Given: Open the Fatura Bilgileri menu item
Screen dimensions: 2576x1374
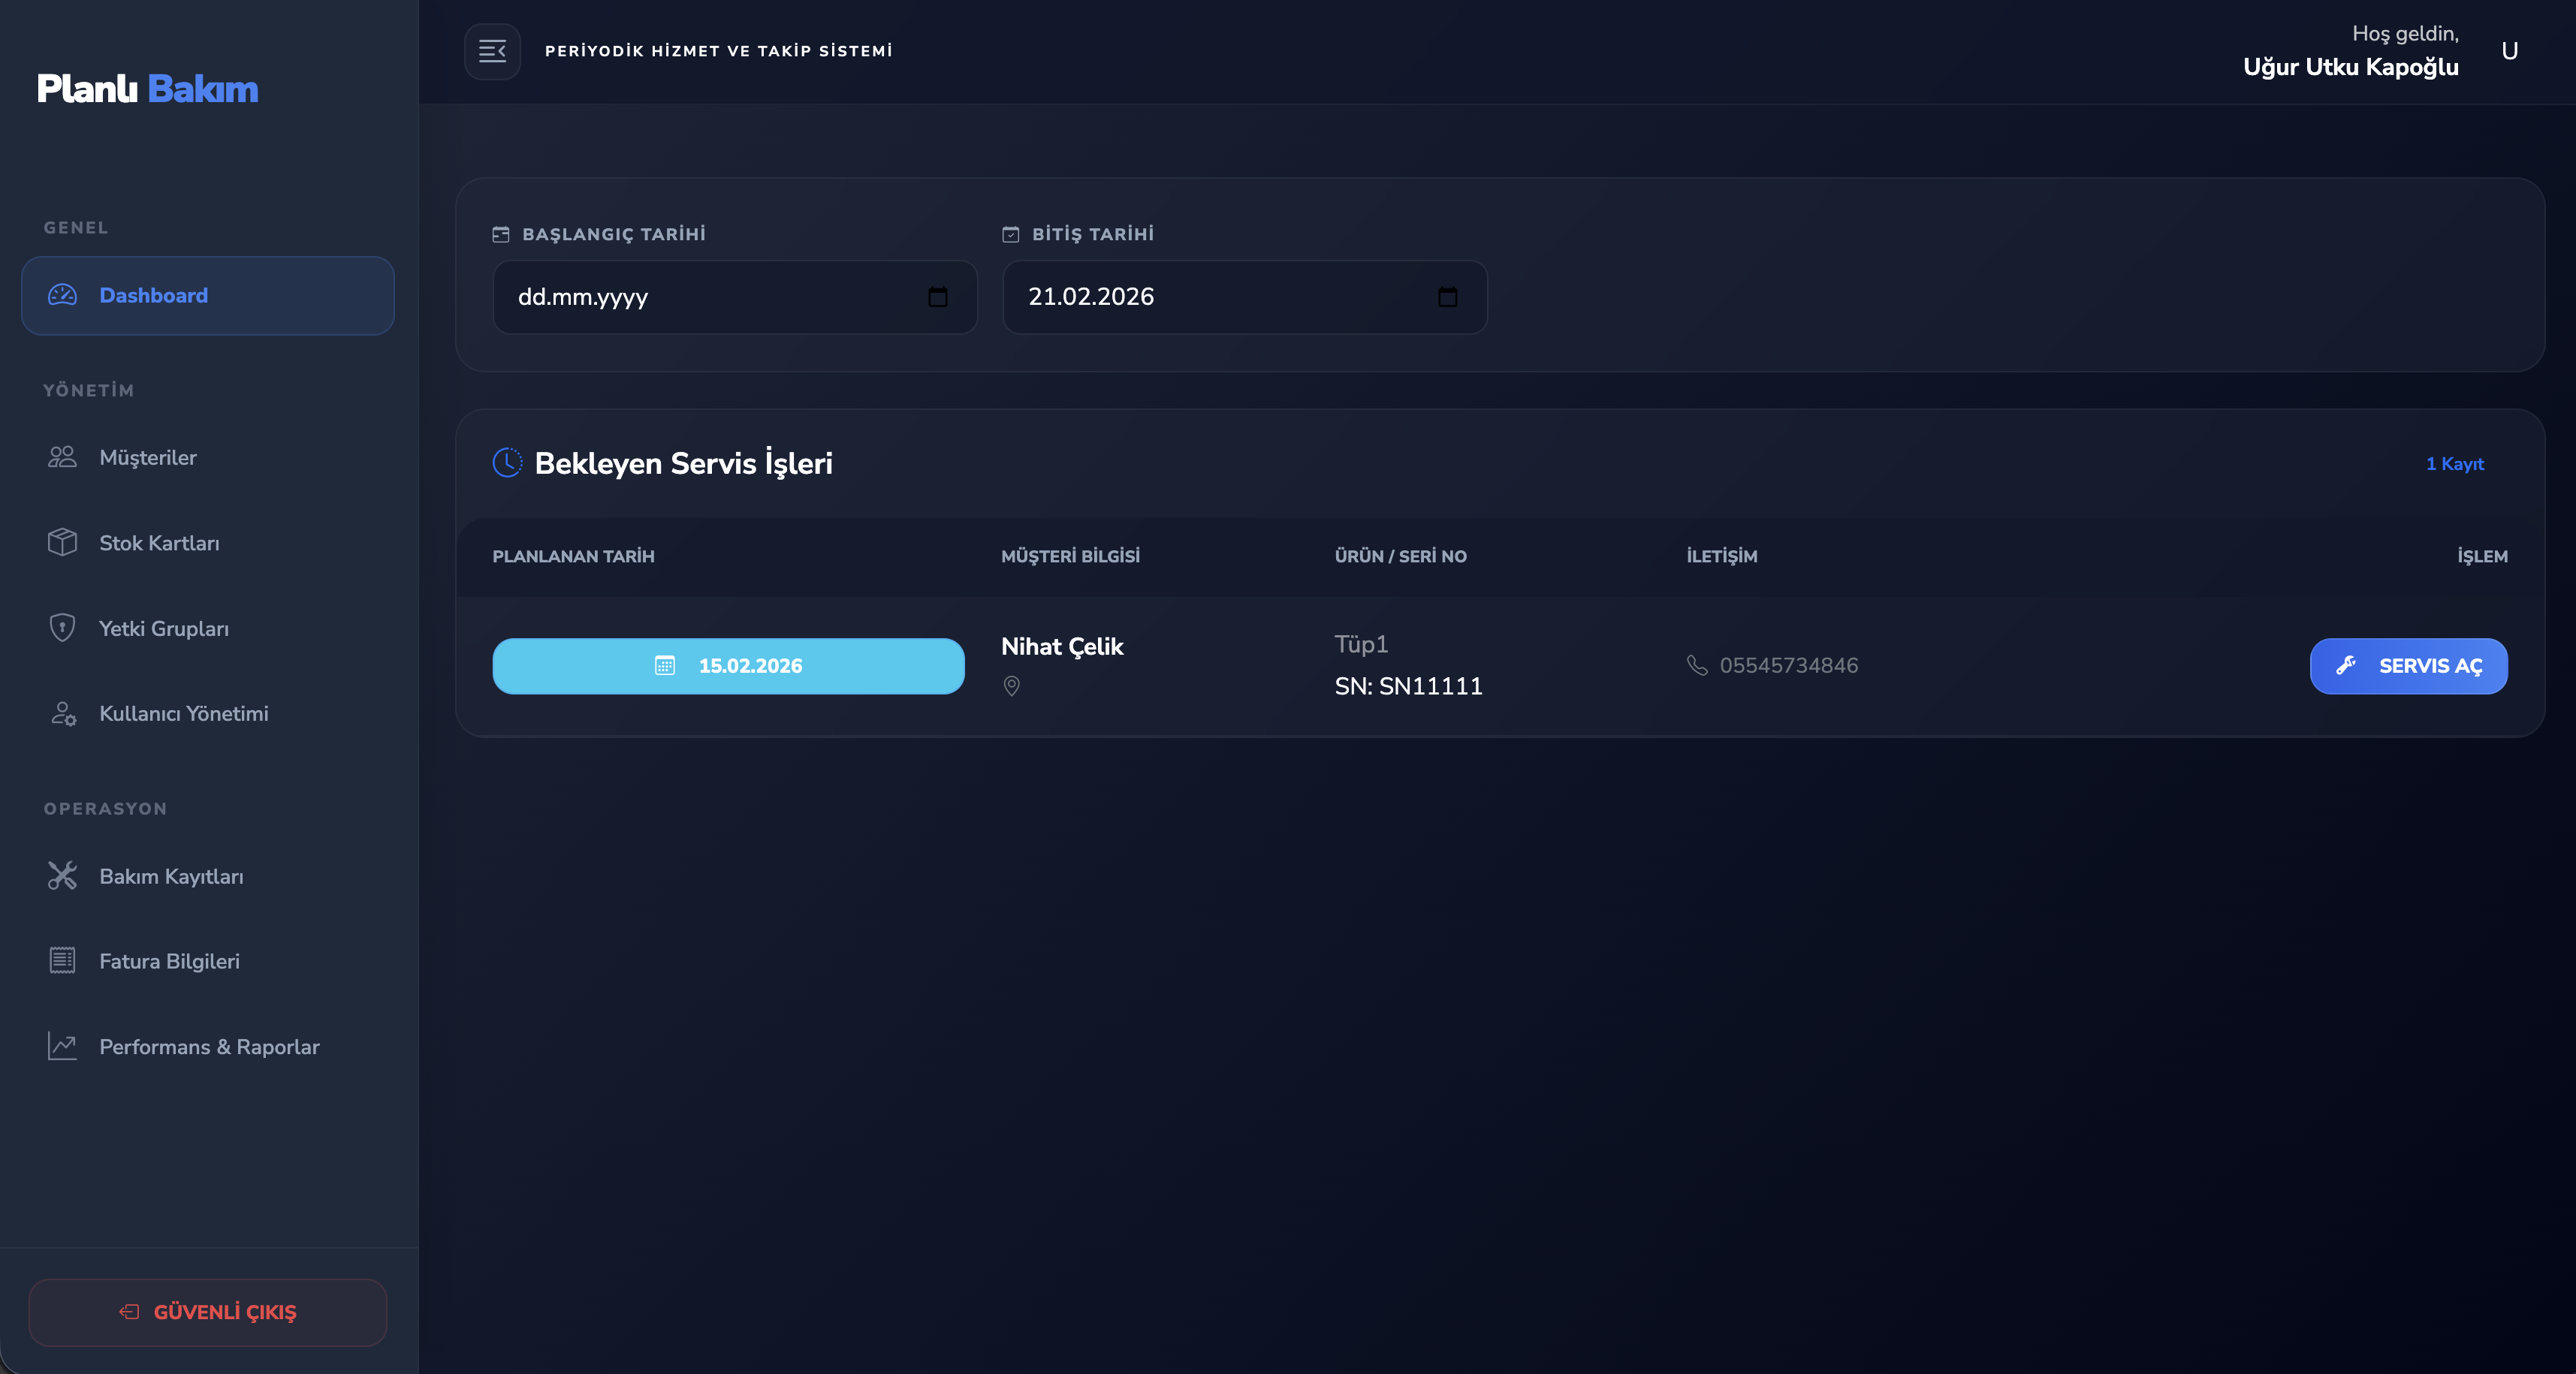Looking at the screenshot, I should point(169,961).
